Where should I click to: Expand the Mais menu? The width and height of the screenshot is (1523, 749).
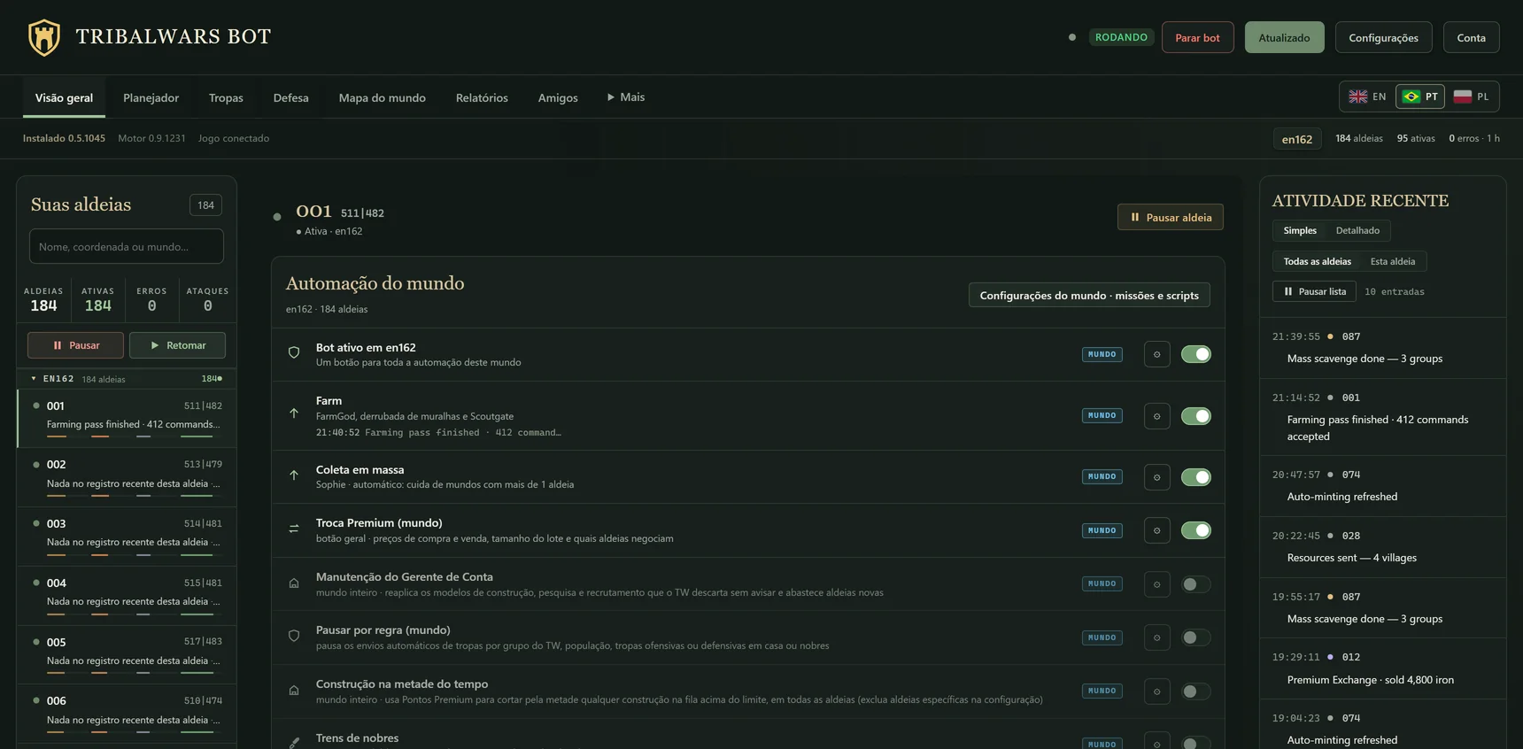point(626,97)
